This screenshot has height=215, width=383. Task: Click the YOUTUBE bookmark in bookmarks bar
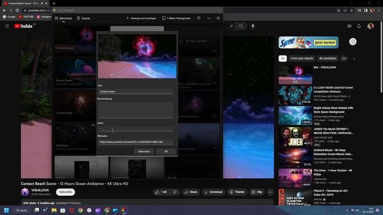(x=26, y=17)
